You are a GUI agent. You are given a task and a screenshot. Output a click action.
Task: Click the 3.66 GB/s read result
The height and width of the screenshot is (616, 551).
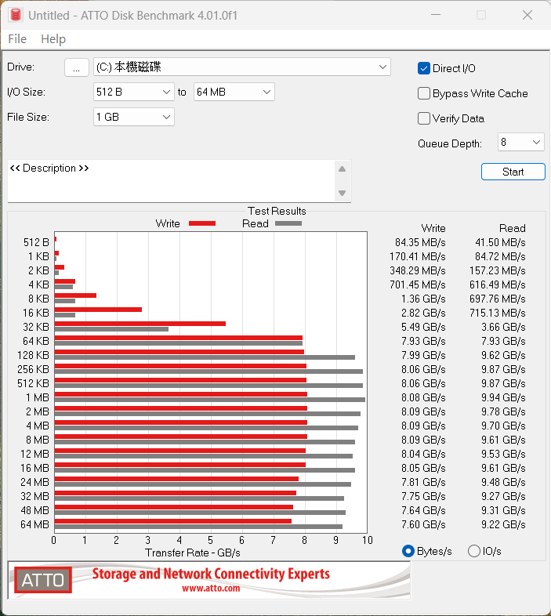click(x=503, y=328)
